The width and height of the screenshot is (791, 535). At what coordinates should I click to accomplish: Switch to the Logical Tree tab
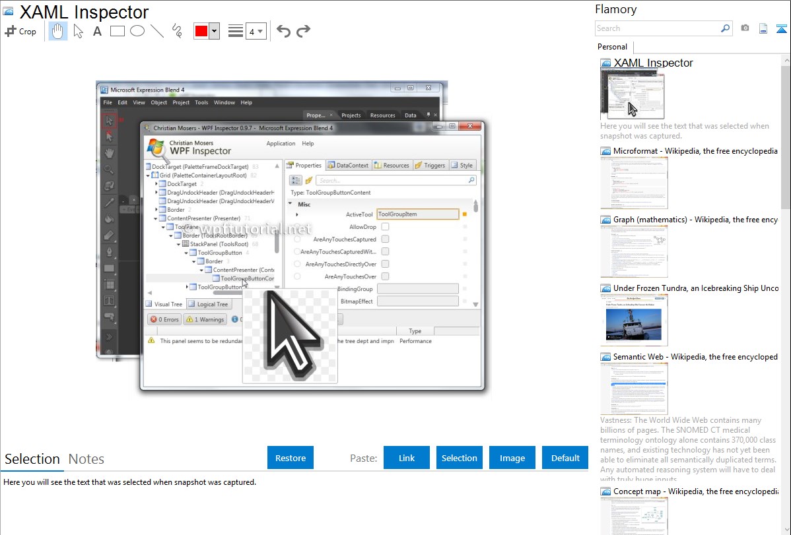point(209,304)
